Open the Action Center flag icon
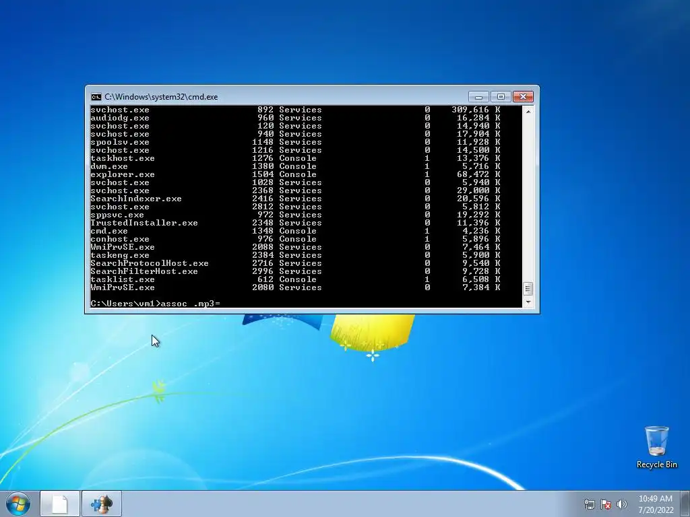 click(606, 504)
